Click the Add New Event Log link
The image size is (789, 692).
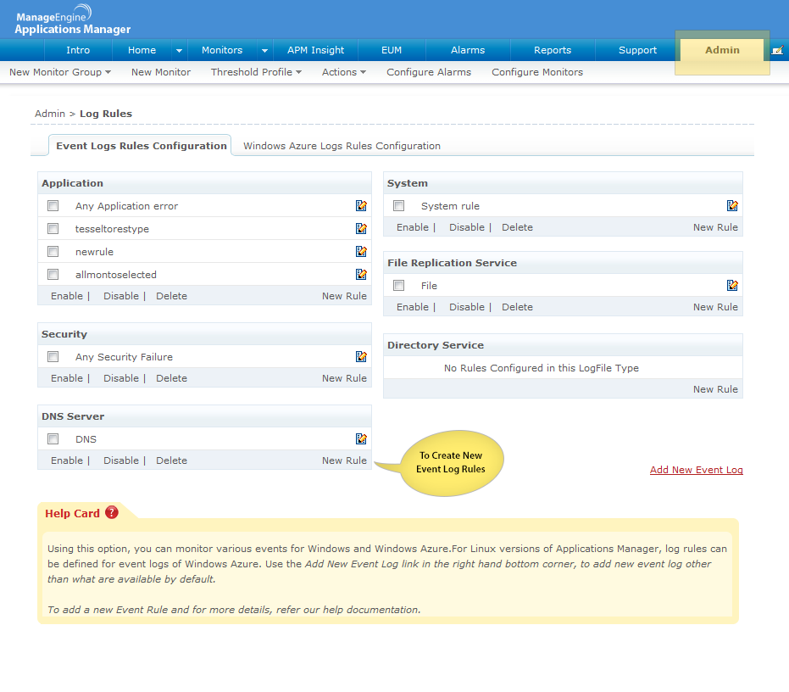coord(696,470)
